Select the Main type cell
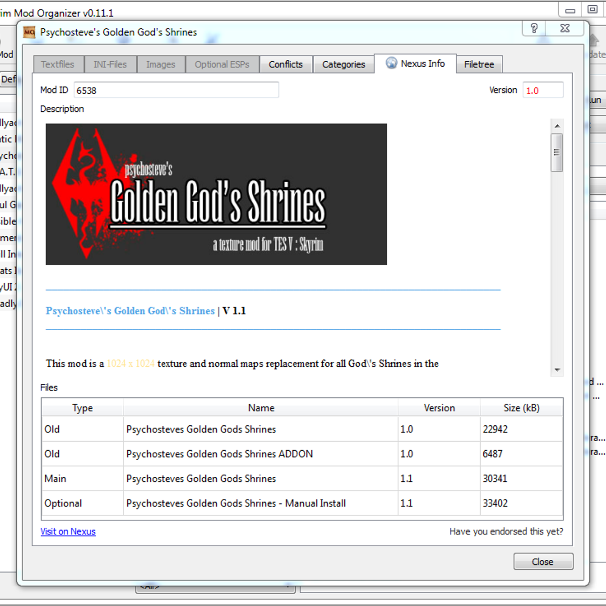 click(83, 478)
